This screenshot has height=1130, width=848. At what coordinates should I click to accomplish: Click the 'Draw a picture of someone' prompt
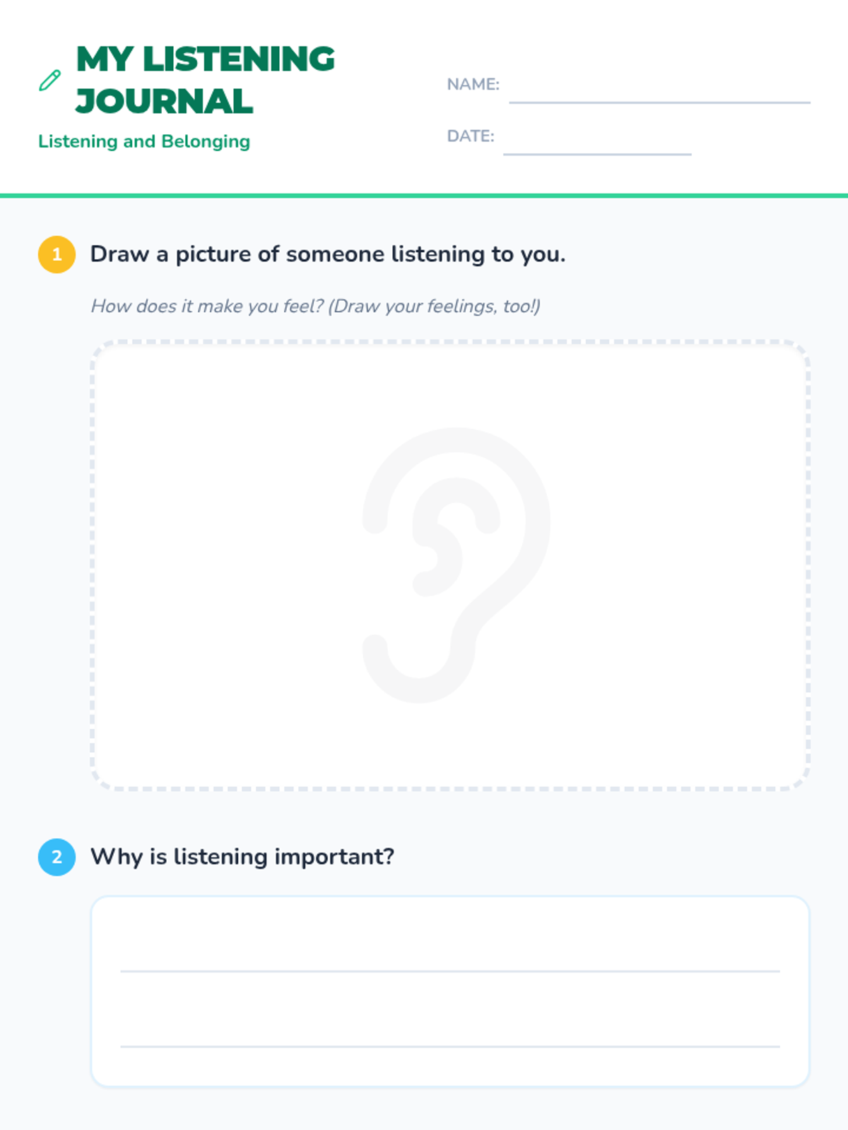(327, 254)
